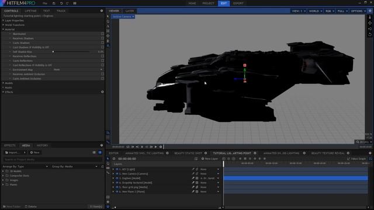Select the arrow selection tool in viewer
The width and height of the screenshot is (374, 210).
[x=108, y=16]
